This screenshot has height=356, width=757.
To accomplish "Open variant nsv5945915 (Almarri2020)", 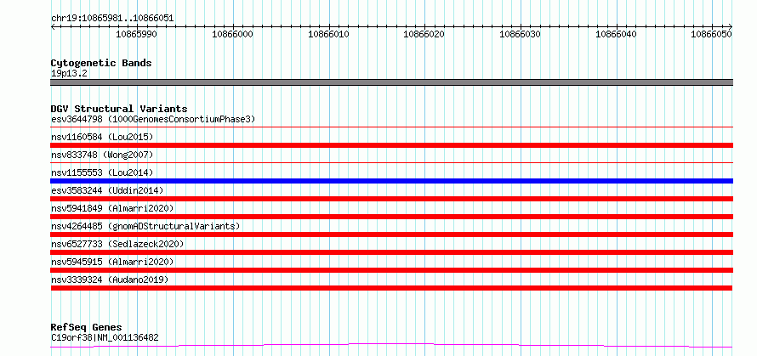I will click(112, 262).
